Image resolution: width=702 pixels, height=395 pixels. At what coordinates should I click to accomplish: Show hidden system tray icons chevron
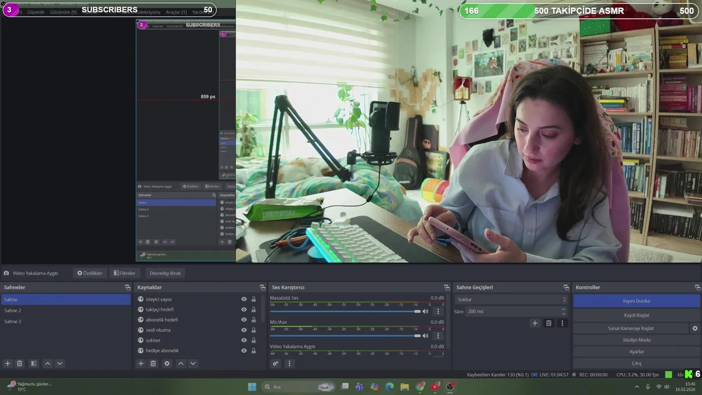[637, 387]
